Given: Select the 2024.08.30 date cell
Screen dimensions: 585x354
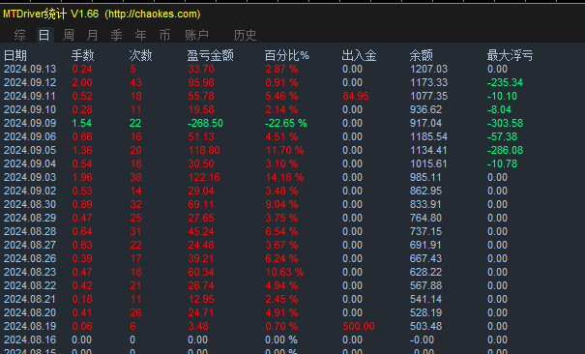Looking at the screenshot, I should 30,204.
